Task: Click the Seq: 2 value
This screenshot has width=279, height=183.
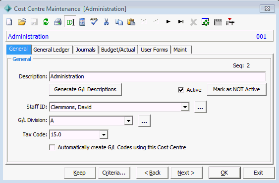Action: (241, 65)
